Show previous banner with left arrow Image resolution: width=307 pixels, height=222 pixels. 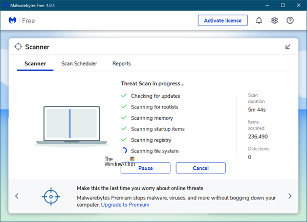click(17, 196)
